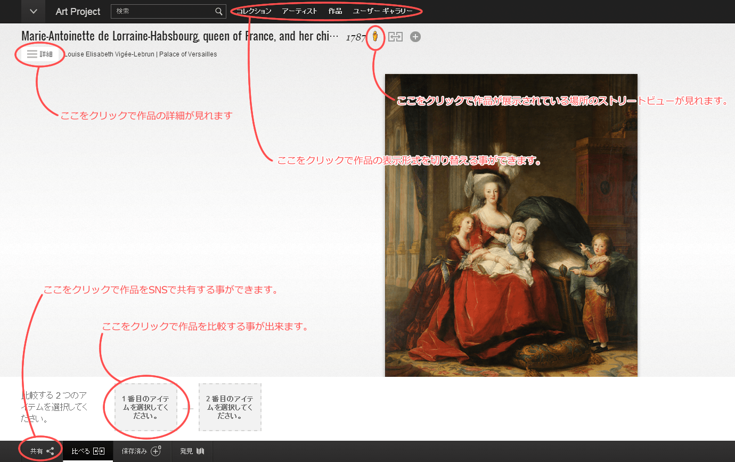Open the top-left chevron dropdown menu
735x462 pixels.
pos(33,11)
